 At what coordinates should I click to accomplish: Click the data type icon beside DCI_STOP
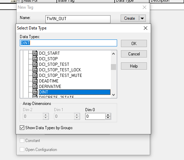tap(35, 59)
